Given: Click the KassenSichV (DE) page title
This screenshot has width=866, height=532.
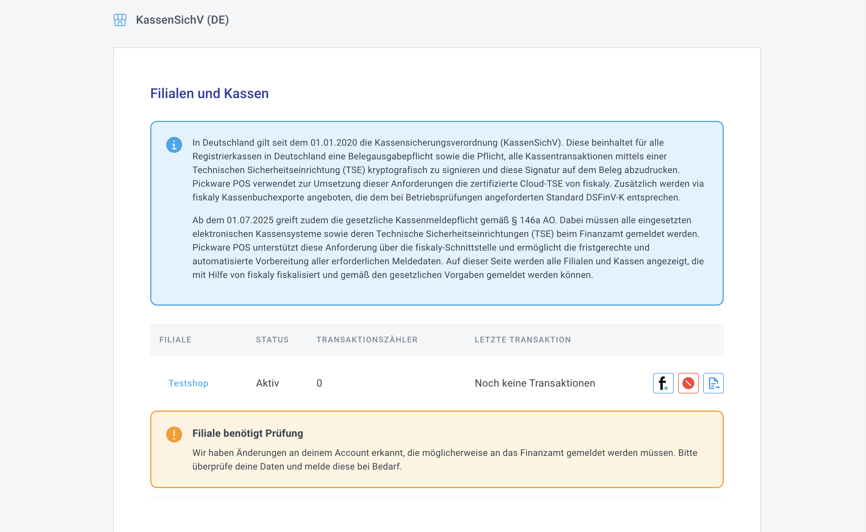Looking at the screenshot, I should pyautogui.click(x=182, y=20).
